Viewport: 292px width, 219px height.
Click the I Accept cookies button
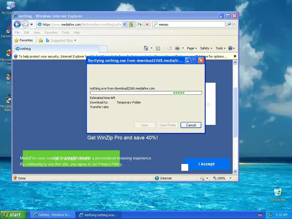(206, 164)
